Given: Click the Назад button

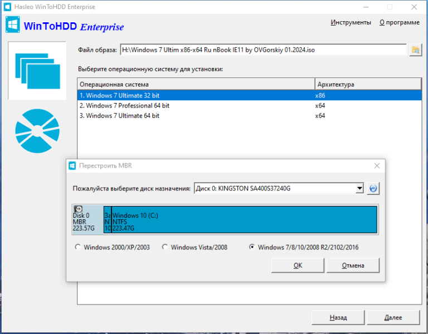Looking at the screenshot, I should (338, 317).
